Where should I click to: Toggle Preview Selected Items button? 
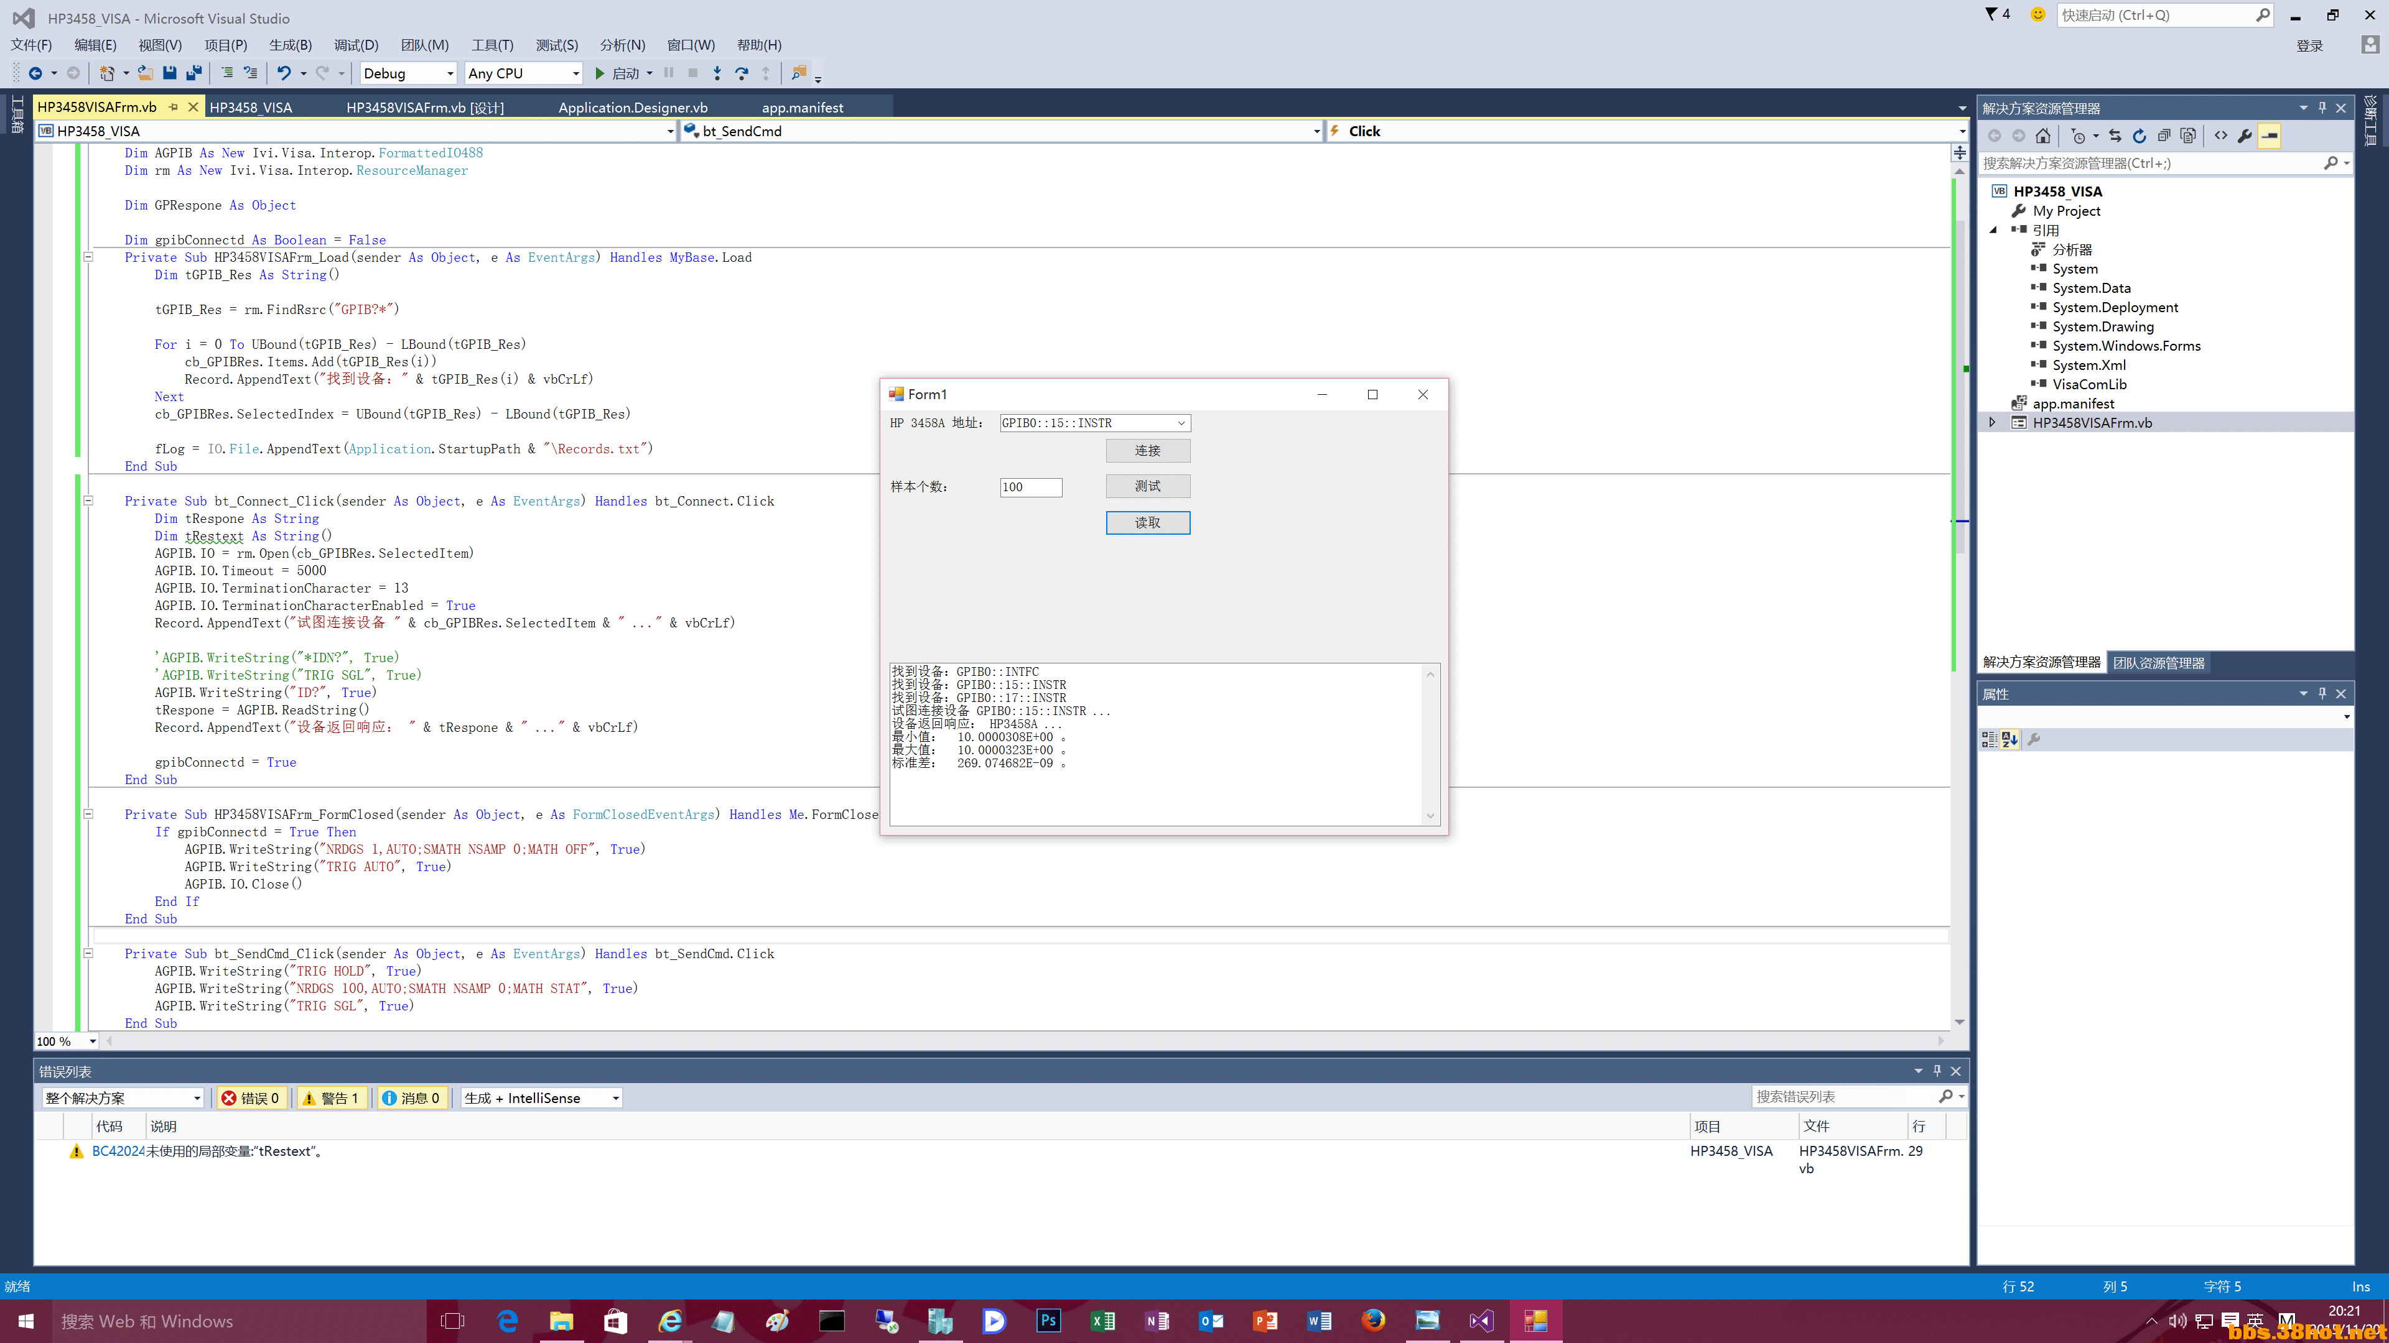pyautogui.click(x=2270, y=136)
